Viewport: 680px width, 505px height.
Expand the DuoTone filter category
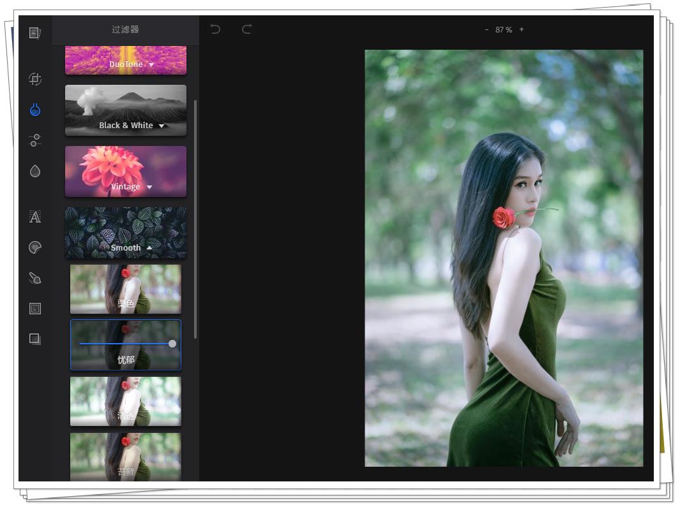(x=126, y=60)
